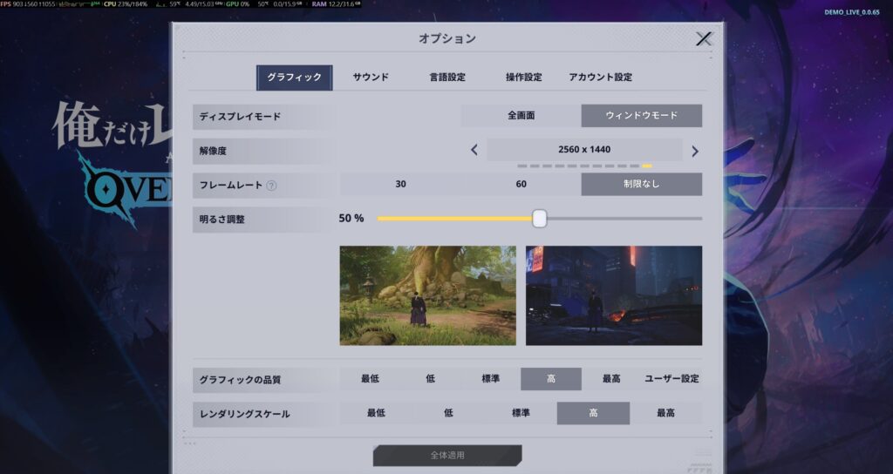893x474 pixels.
Task: Set frame rate to 60
Action: pos(521,185)
